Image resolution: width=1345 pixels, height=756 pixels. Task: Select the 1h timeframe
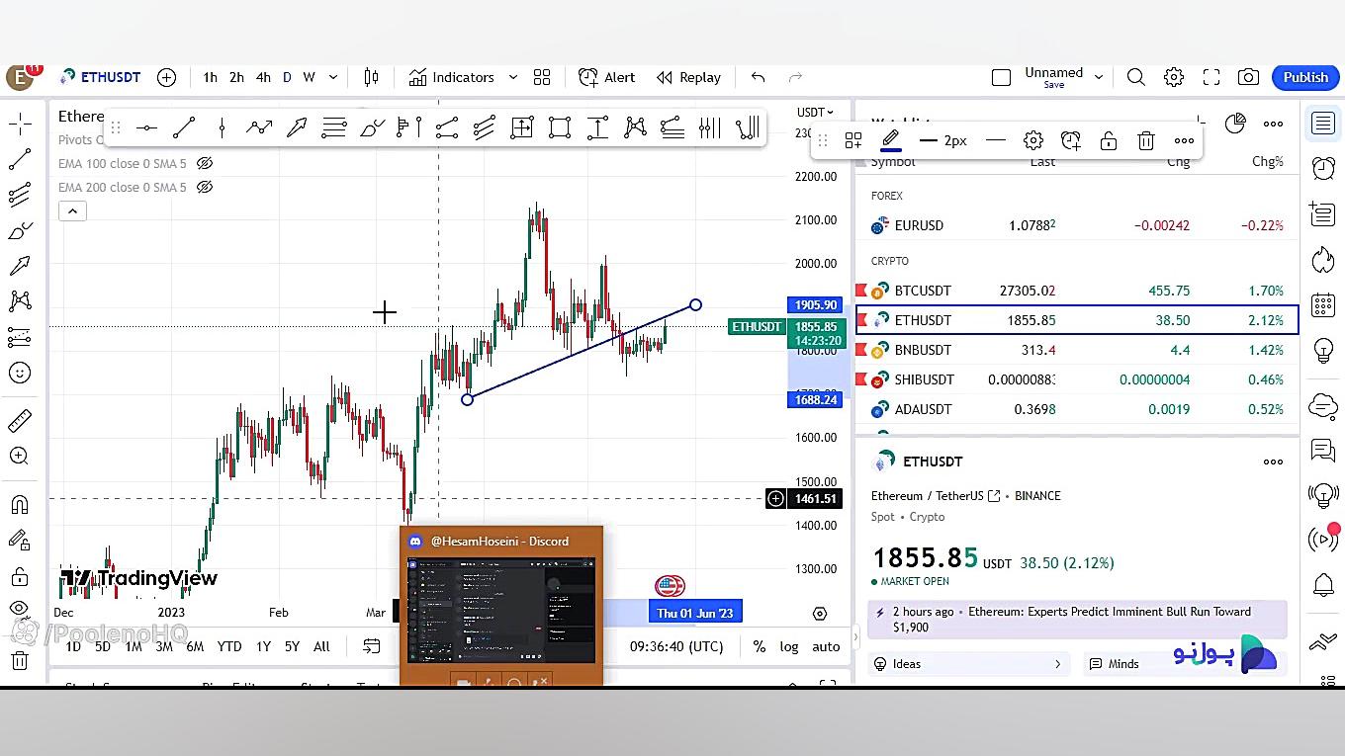coord(210,77)
